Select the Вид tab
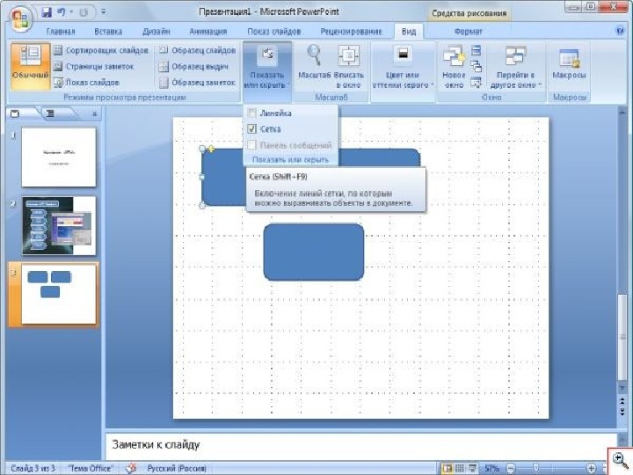Viewport: 633px width, 475px height. click(409, 32)
